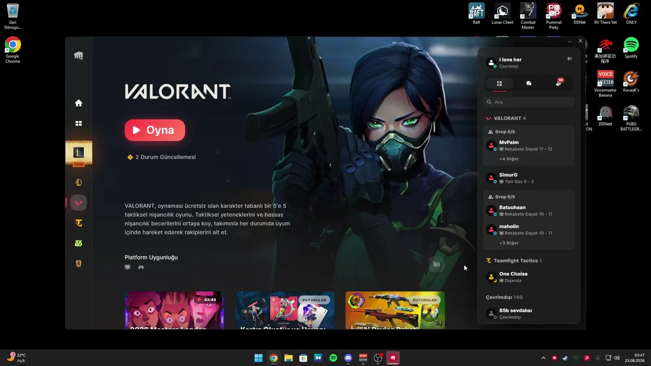Click the Oyna play button
The height and width of the screenshot is (366, 651).
click(x=155, y=130)
